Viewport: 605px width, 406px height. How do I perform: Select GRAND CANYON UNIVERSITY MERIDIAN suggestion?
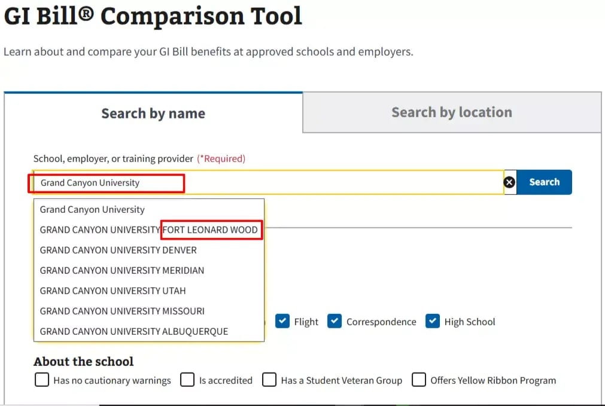[121, 270]
